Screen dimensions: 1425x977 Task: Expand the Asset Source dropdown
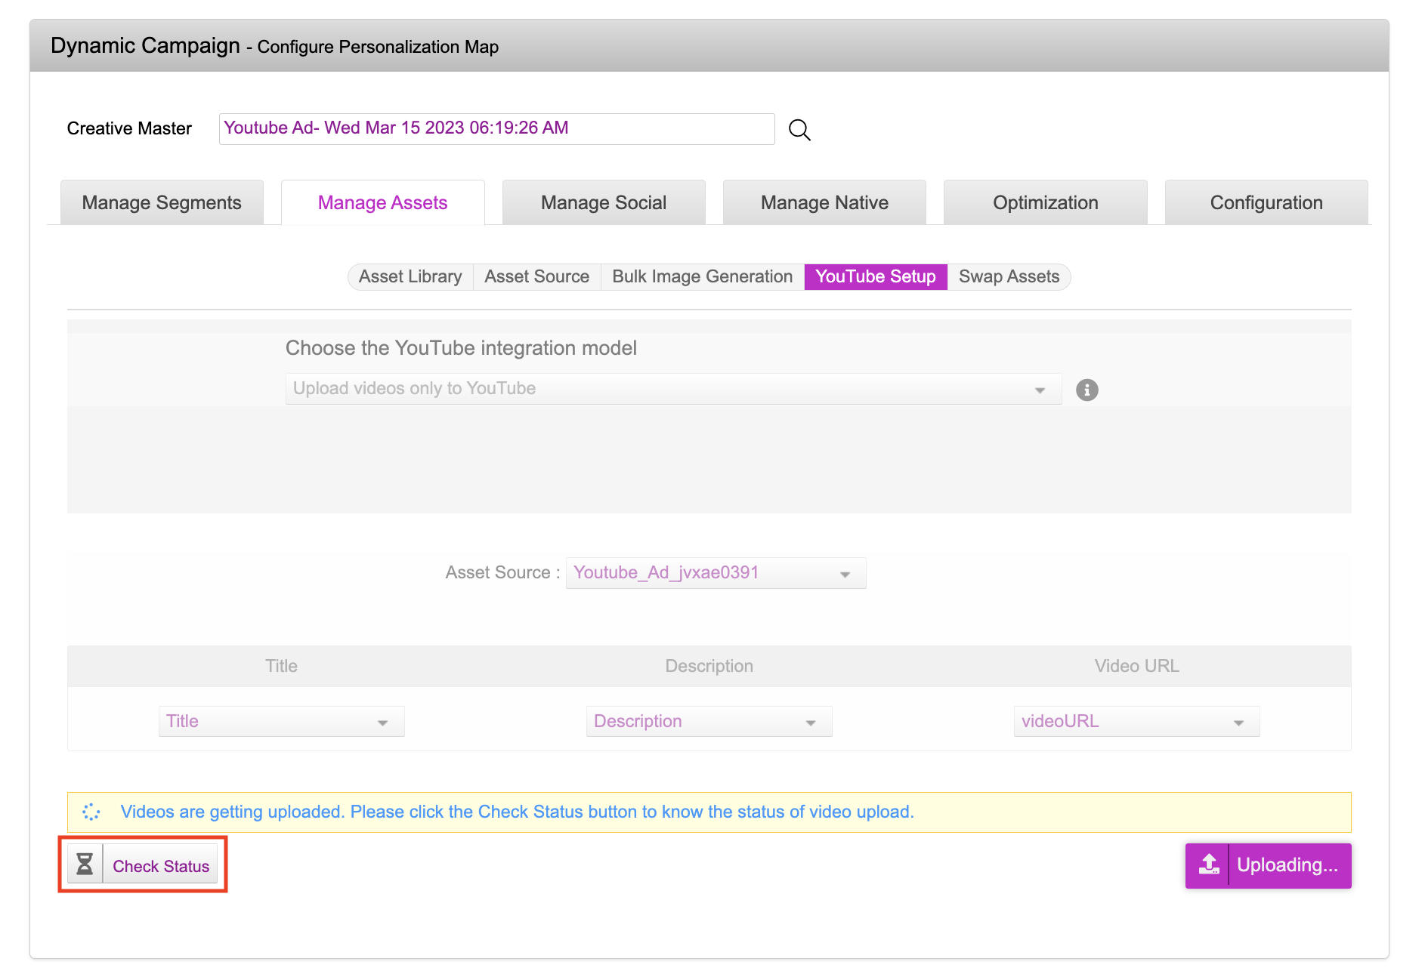click(715, 573)
